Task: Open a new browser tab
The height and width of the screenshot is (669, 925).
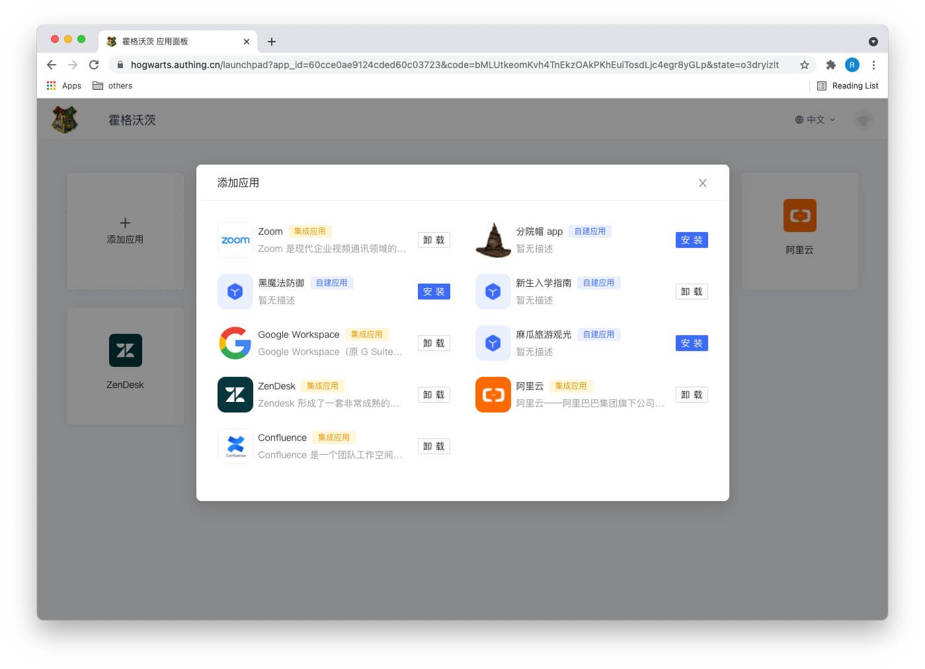Action: click(x=271, y=42)
